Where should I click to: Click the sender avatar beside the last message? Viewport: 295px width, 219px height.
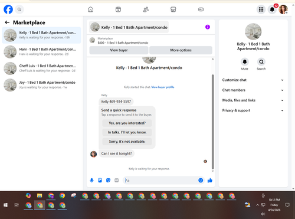(x=93, y=154)
